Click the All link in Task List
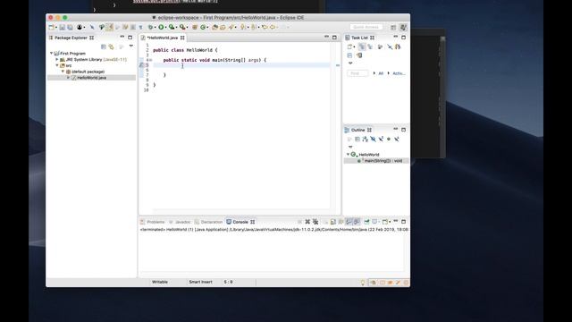This screenshot has width=572, height=322. coord(381,73)
